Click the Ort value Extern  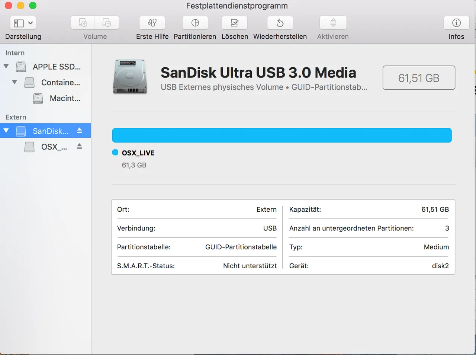click(267, 210)
